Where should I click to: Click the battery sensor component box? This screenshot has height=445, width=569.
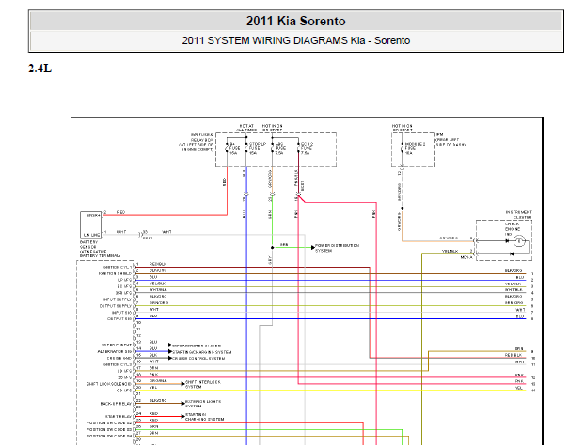[x=90, y=225]
